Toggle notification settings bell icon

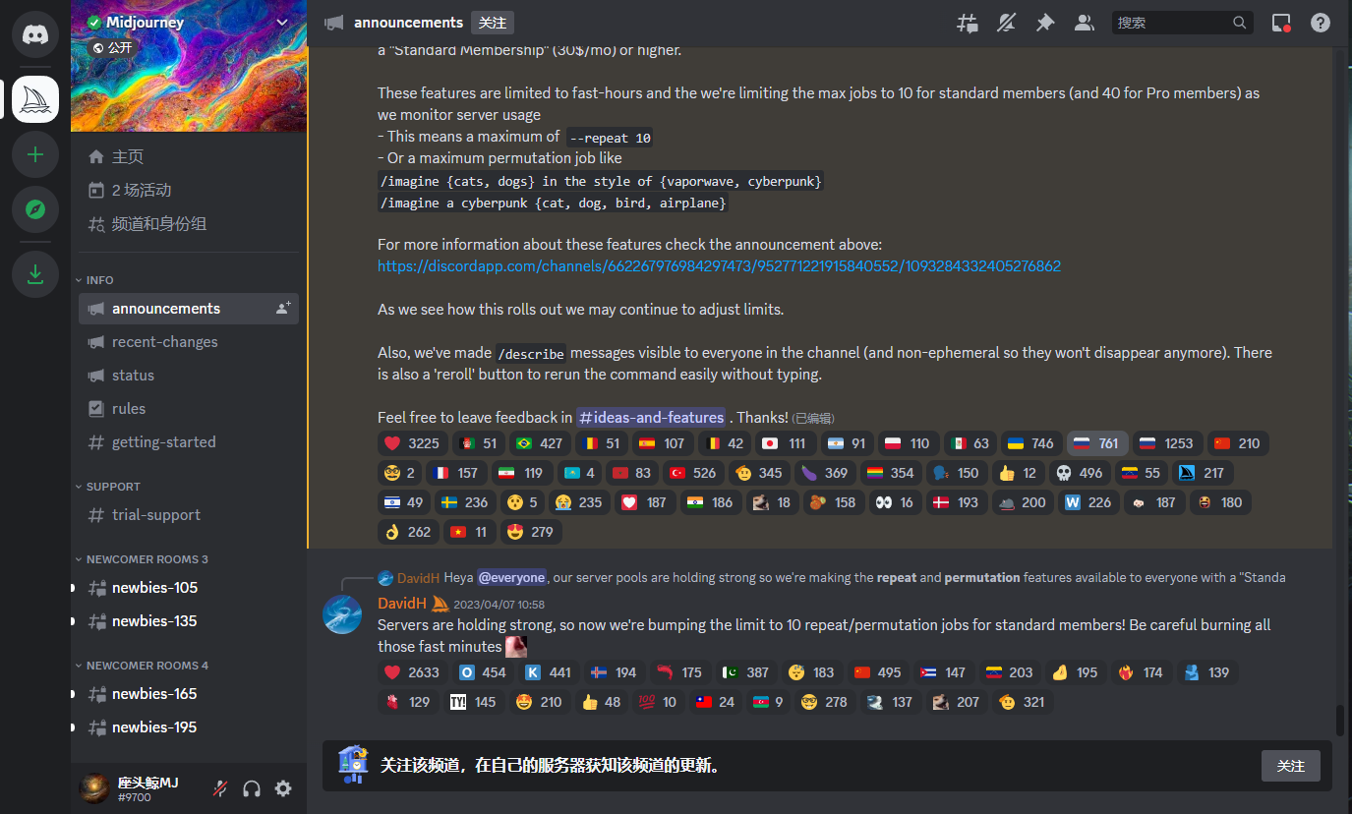tap(1006, 23)
